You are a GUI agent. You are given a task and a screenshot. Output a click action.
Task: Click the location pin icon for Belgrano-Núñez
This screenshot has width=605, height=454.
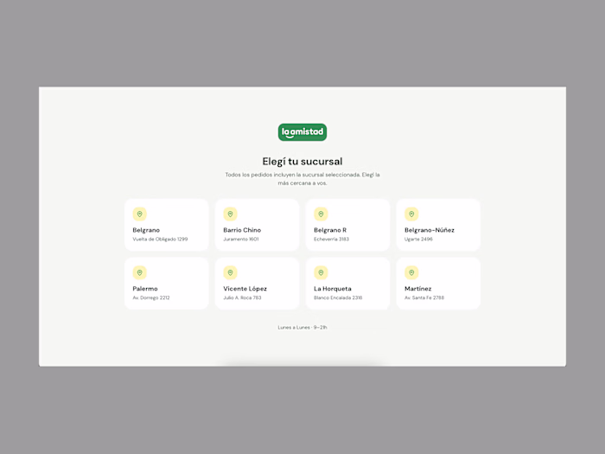point(411,214)
